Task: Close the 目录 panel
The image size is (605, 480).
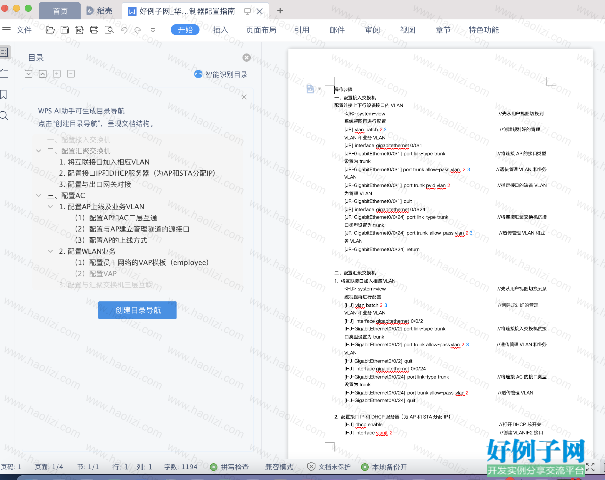Action: tap(247, 58)
